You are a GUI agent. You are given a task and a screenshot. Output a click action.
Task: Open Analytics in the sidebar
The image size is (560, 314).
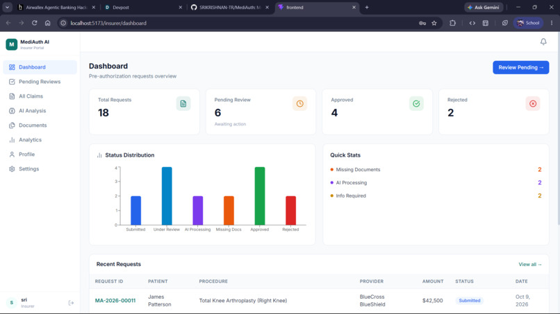click(40, 140)
